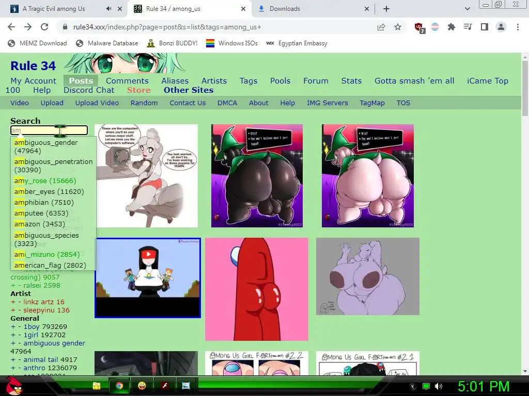This screenshot has height=396, width=529.
Task: Open a new tab with the plus button
Action: 386,9
